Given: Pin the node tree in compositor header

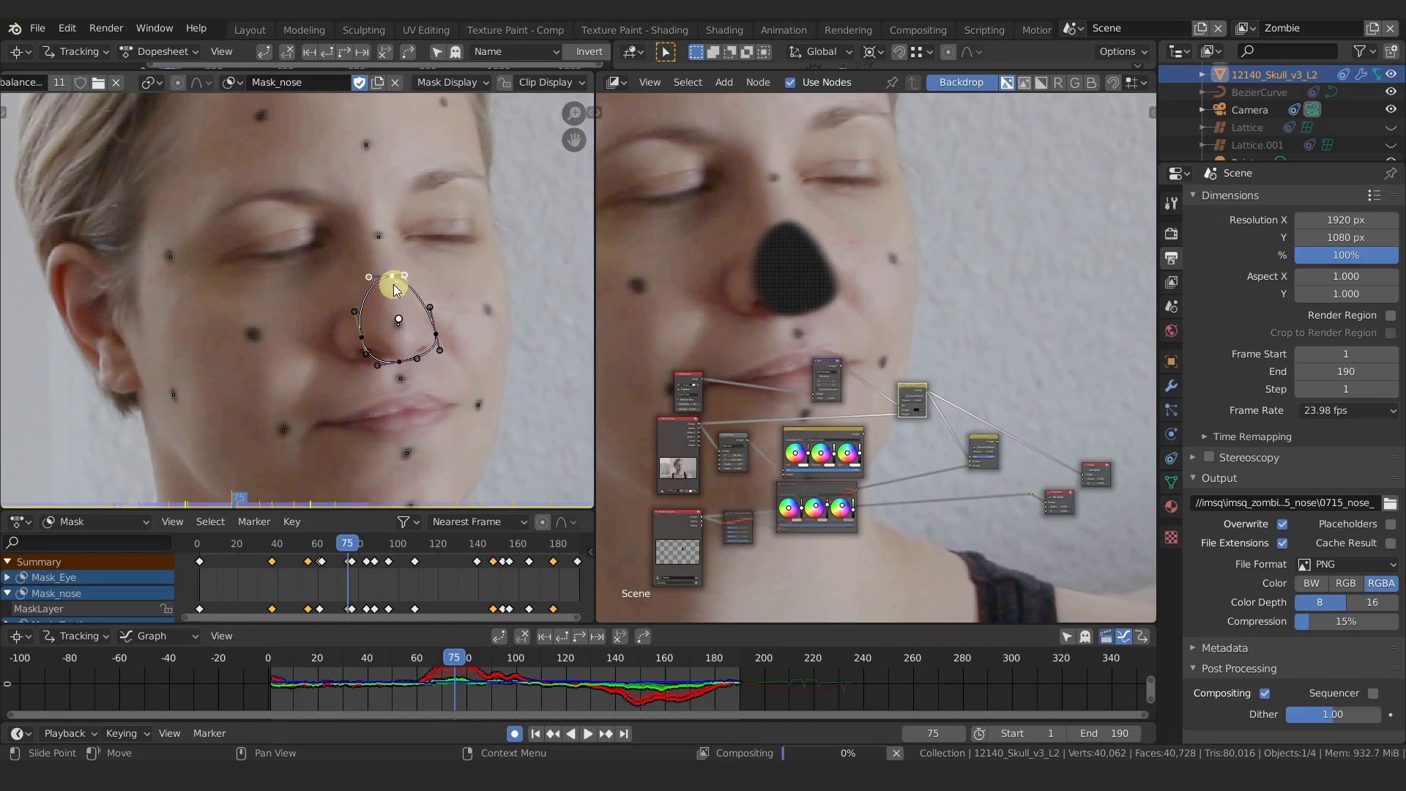Looking at the screenshot, I should (x=891, y=83).
